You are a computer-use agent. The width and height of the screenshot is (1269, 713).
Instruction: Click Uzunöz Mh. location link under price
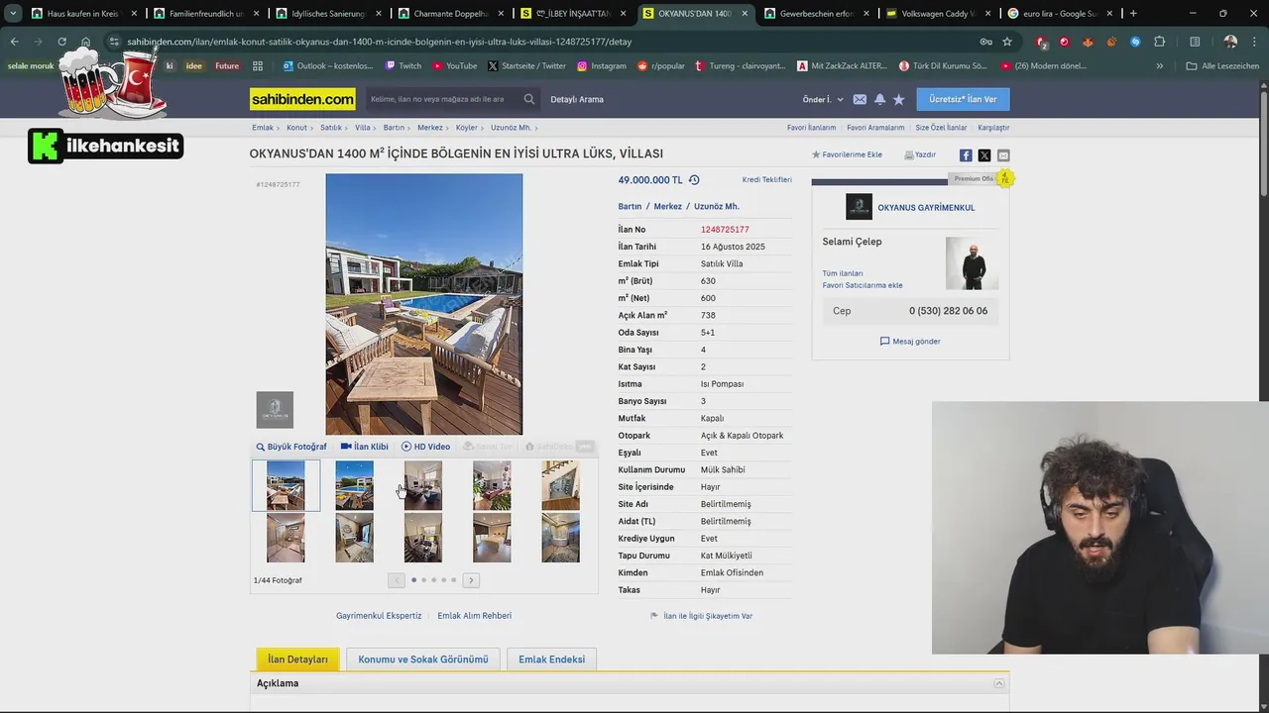click(x=717, y=207)
